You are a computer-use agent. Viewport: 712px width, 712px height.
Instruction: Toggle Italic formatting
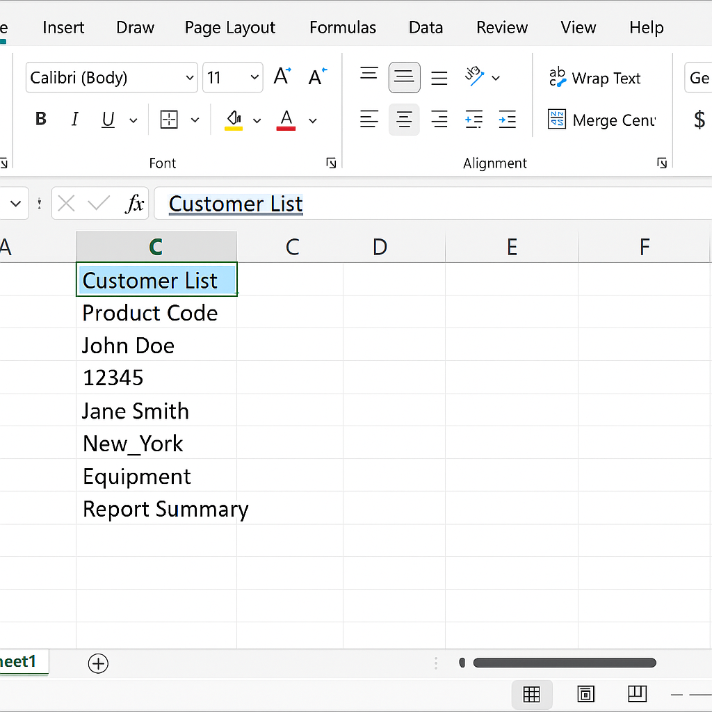click(74, 119)
